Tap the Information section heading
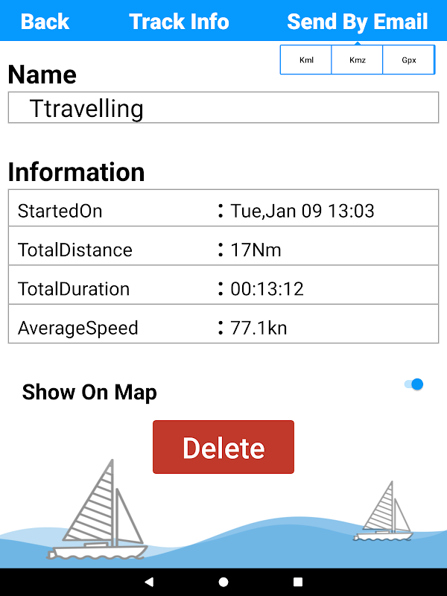Viewport: 447px width, 596px height. click(76, 172)
